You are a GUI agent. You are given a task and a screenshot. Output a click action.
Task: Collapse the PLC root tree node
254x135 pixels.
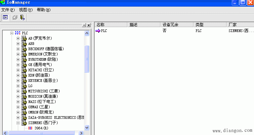point(12,33)
